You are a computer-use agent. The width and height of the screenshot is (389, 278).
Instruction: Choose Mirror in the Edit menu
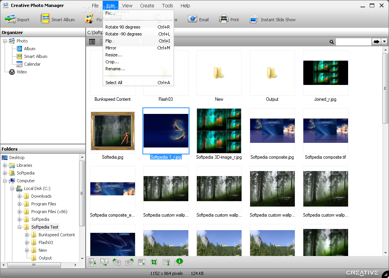pyautogui.click(x=138, y=48)
